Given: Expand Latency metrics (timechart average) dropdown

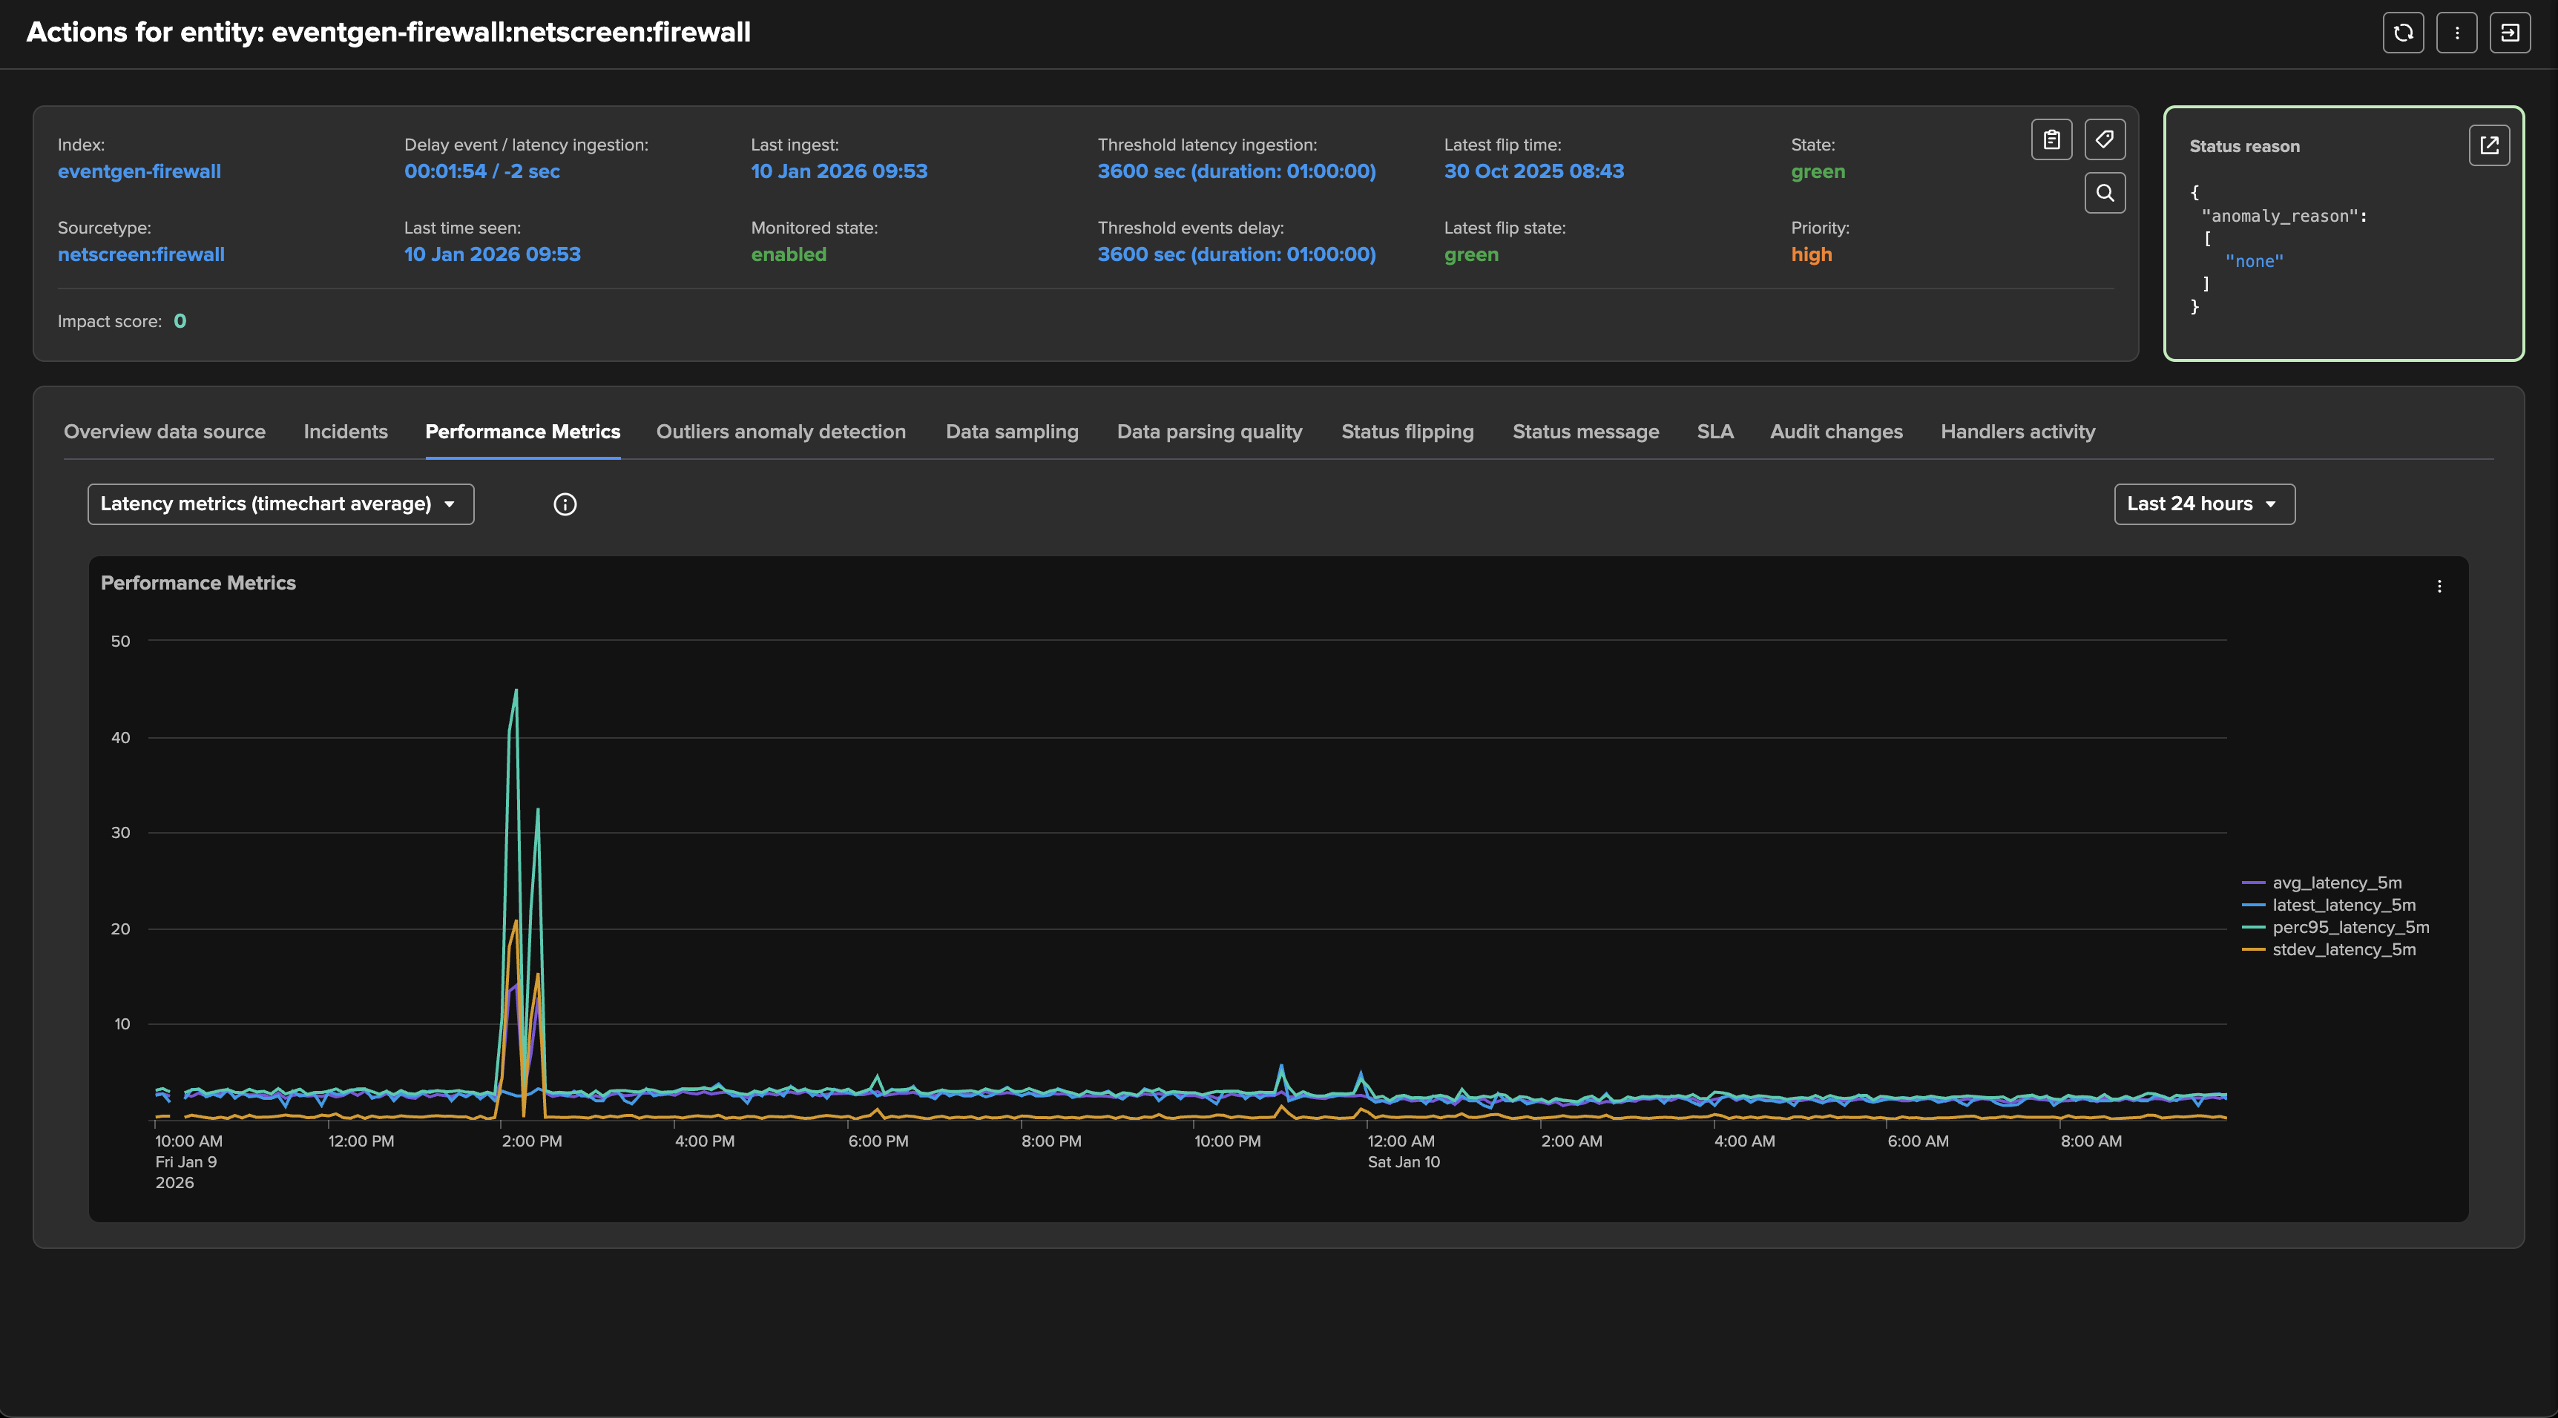Looking at the screenshot, I should (280, 504).
